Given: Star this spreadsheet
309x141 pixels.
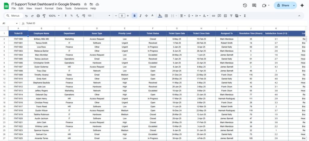Looking at the screenshot, I should [x=85, y=4].
